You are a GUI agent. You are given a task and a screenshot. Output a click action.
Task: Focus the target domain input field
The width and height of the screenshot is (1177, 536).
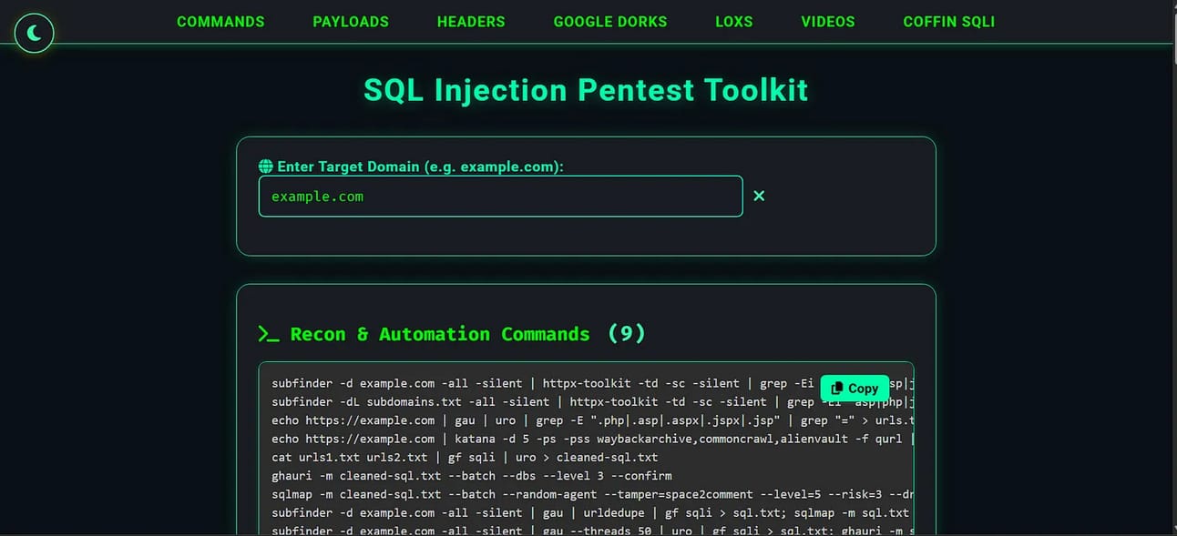(x=500, y=197)
